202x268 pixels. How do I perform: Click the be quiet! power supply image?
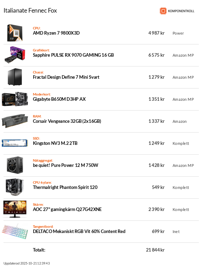tap(15, 165)
